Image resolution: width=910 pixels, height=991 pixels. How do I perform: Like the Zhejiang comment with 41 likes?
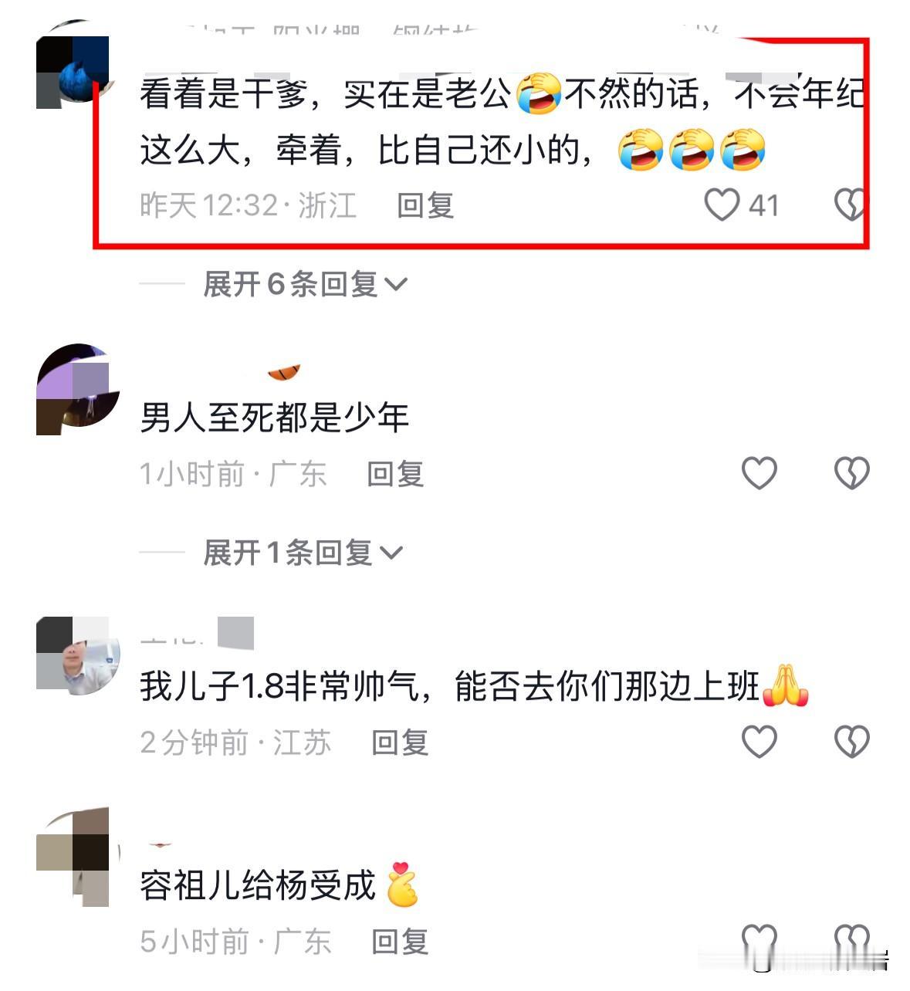pos(722,205)
